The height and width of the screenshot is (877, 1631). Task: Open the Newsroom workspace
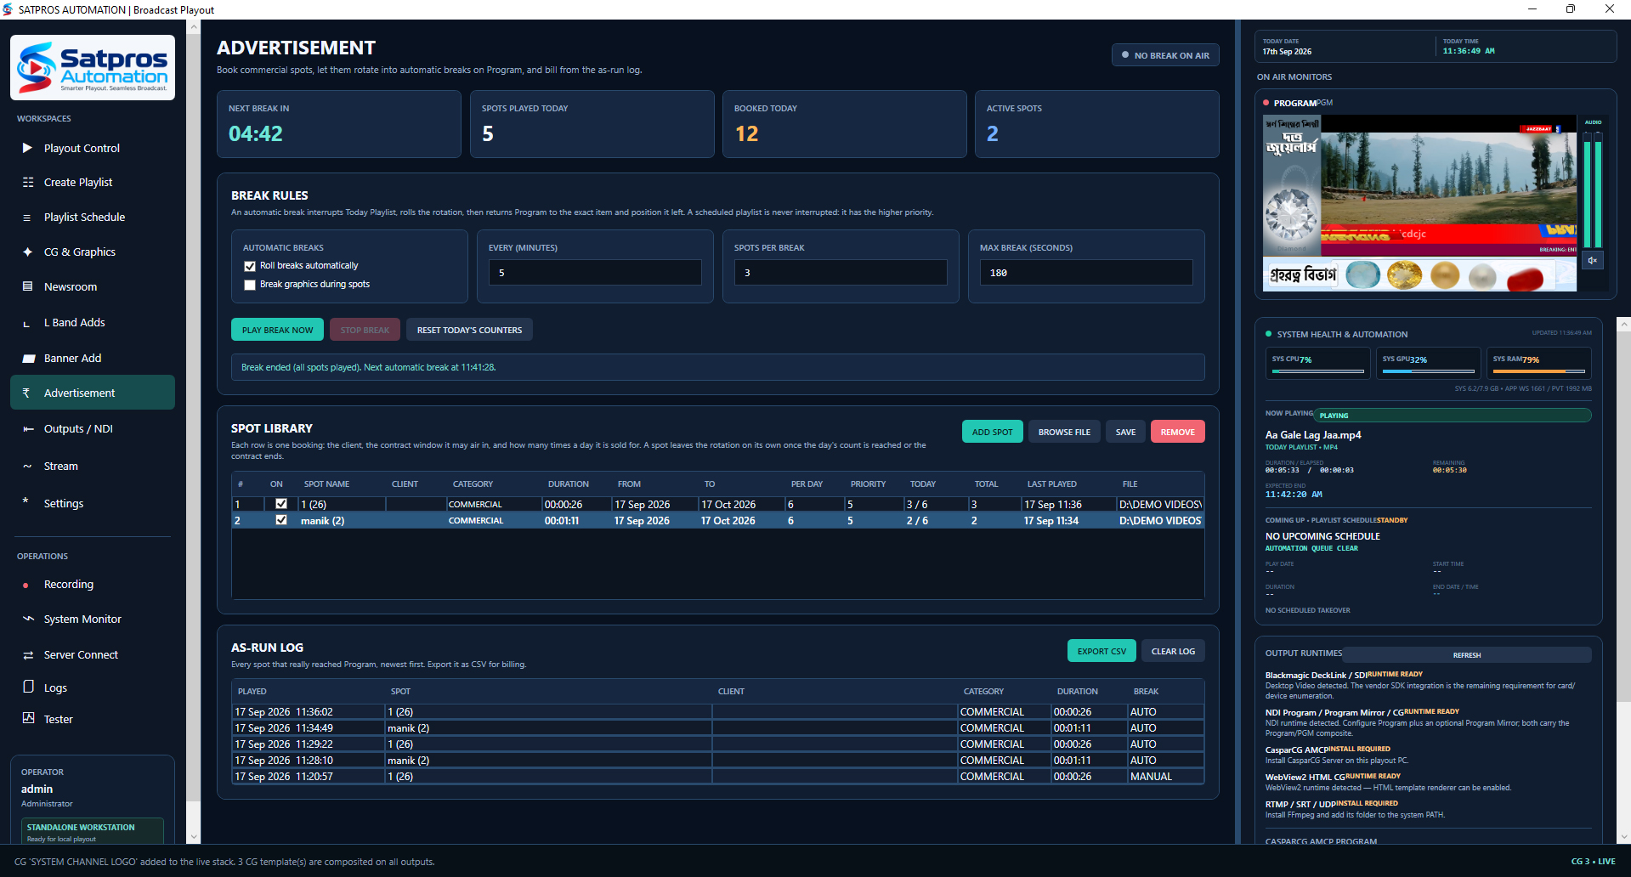[x=93, y=287]
